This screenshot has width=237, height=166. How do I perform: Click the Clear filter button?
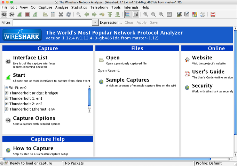click(x=129, y=22)
